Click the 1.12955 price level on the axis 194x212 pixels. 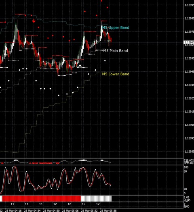point(190,58)
